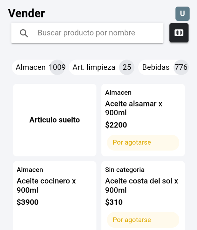The width and height of the screenshot is (197, 230).
Task: Open the barcode scanner button
Action: coord(179,33)
